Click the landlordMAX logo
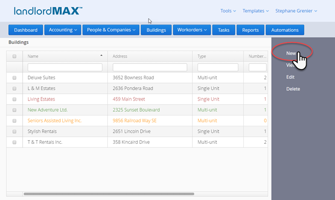 tap(48, 11)
